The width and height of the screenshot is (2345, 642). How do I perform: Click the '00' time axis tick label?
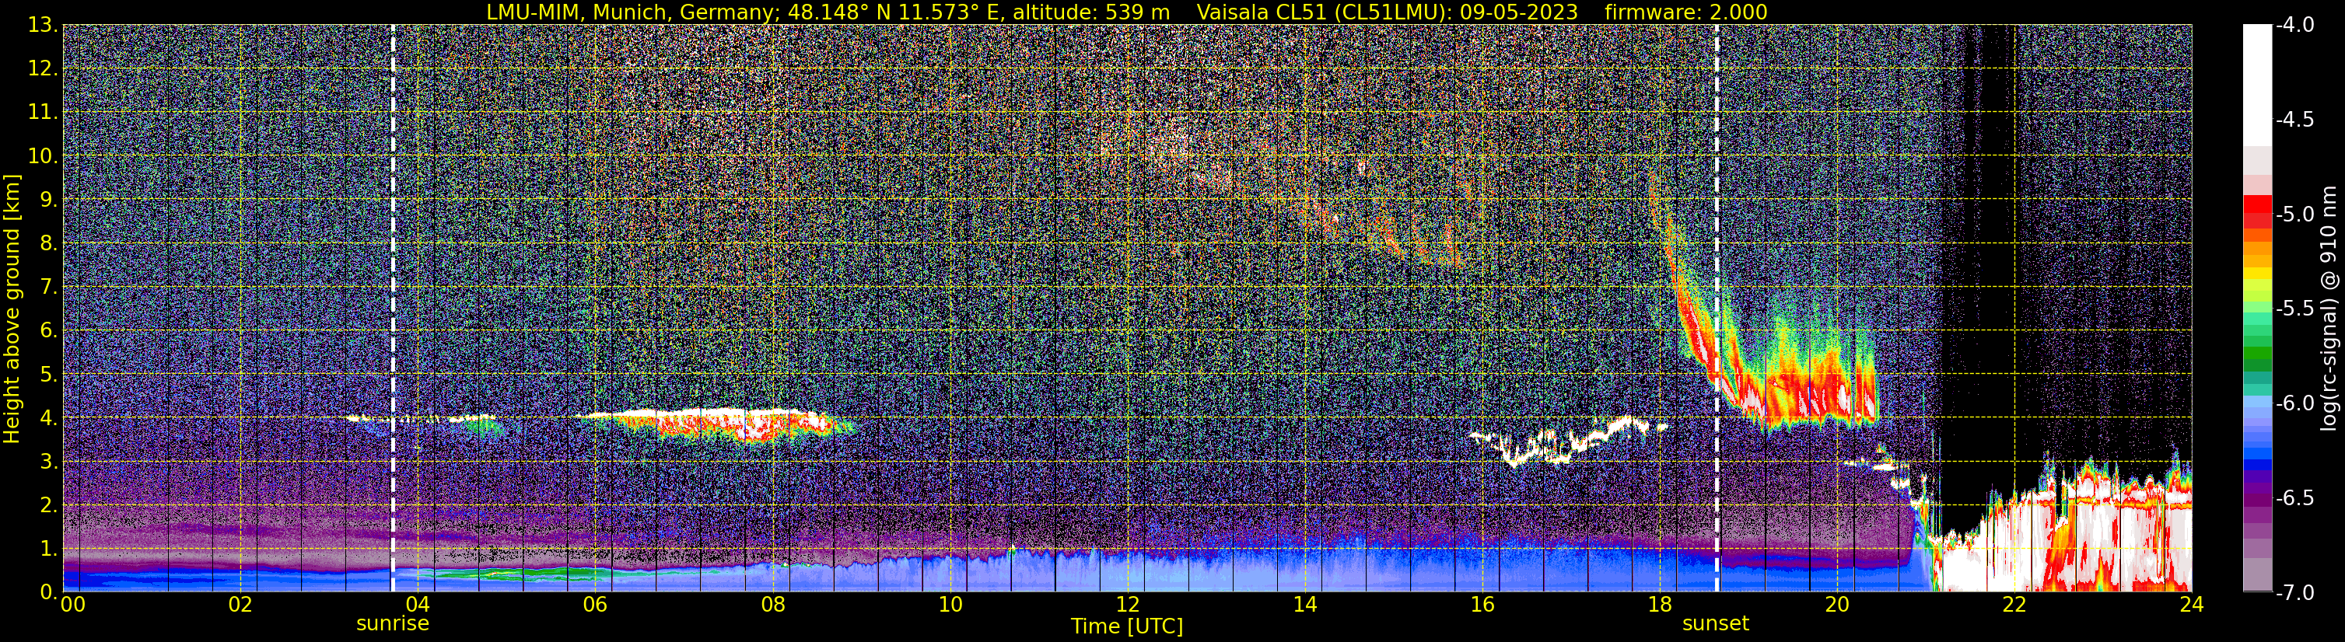(x=73, y=605)
